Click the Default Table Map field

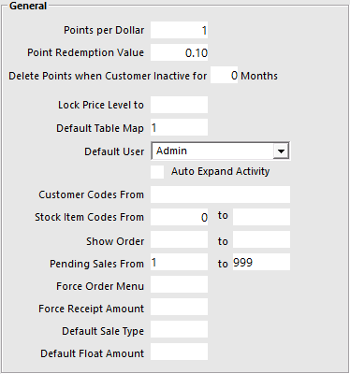click(x=179, y=127)
